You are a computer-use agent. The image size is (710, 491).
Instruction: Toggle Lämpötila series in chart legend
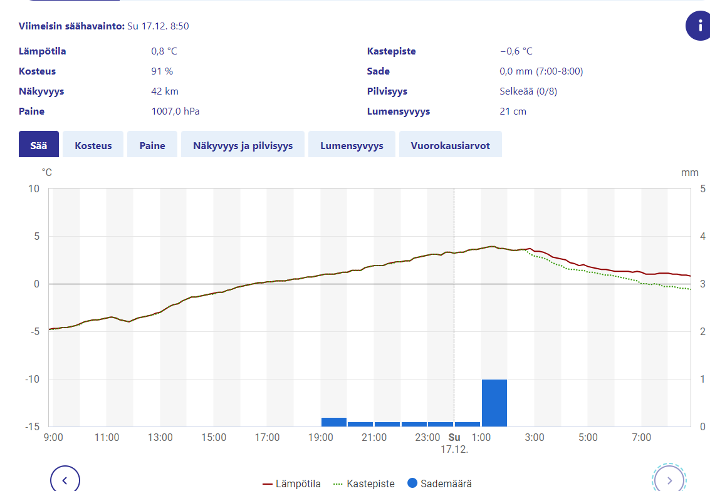click(x=291, y=483)
